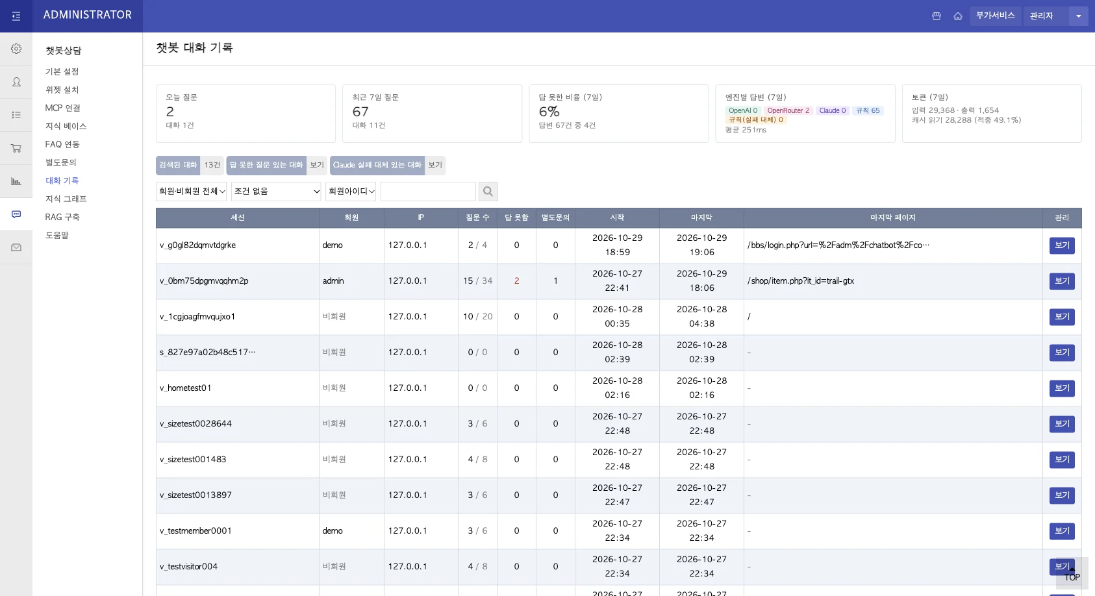Viewport: 1095px width, 596px height.
Task: Open RAG 구축 menu item
Action: pos(62,217)
